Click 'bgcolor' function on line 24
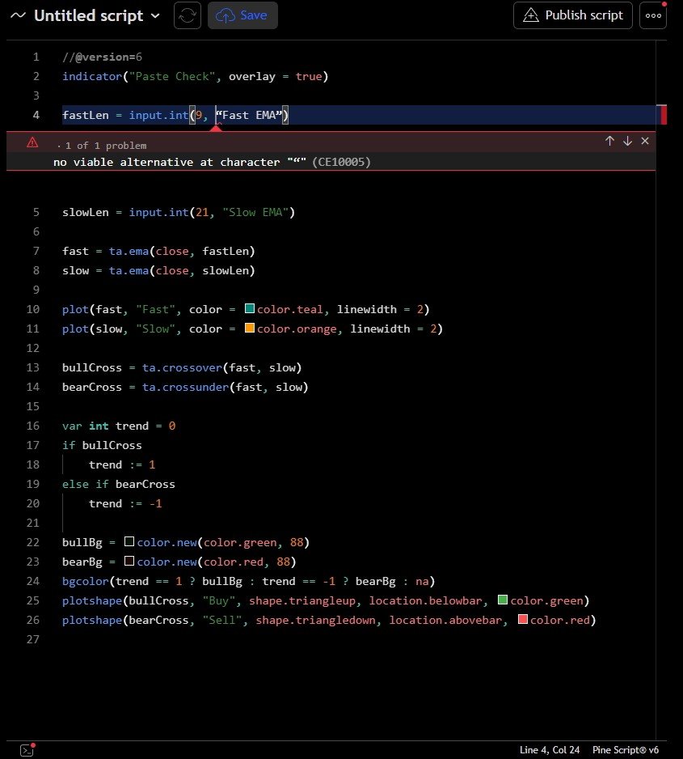The image size is (683, 759). point(86,581)
